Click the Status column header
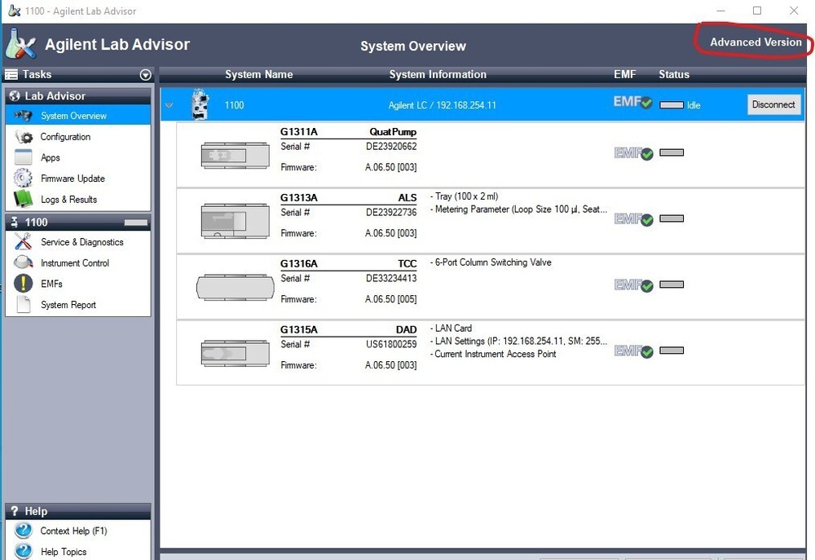The width and height of the screenshot is (815, 560). (674, 74)
